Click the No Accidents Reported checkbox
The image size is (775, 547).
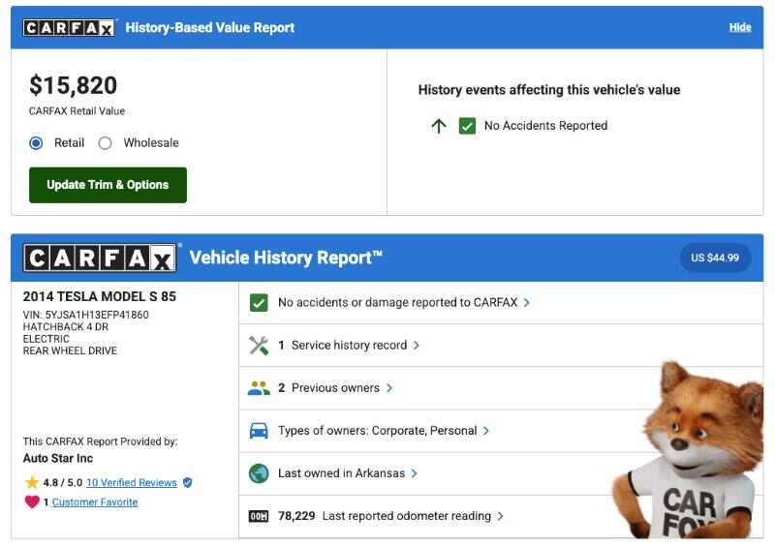click(x=467, y=126)
